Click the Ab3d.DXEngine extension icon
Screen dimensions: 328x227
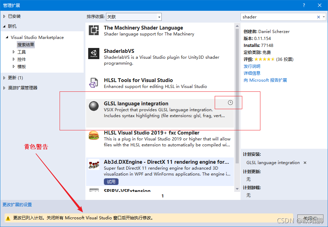94,164
